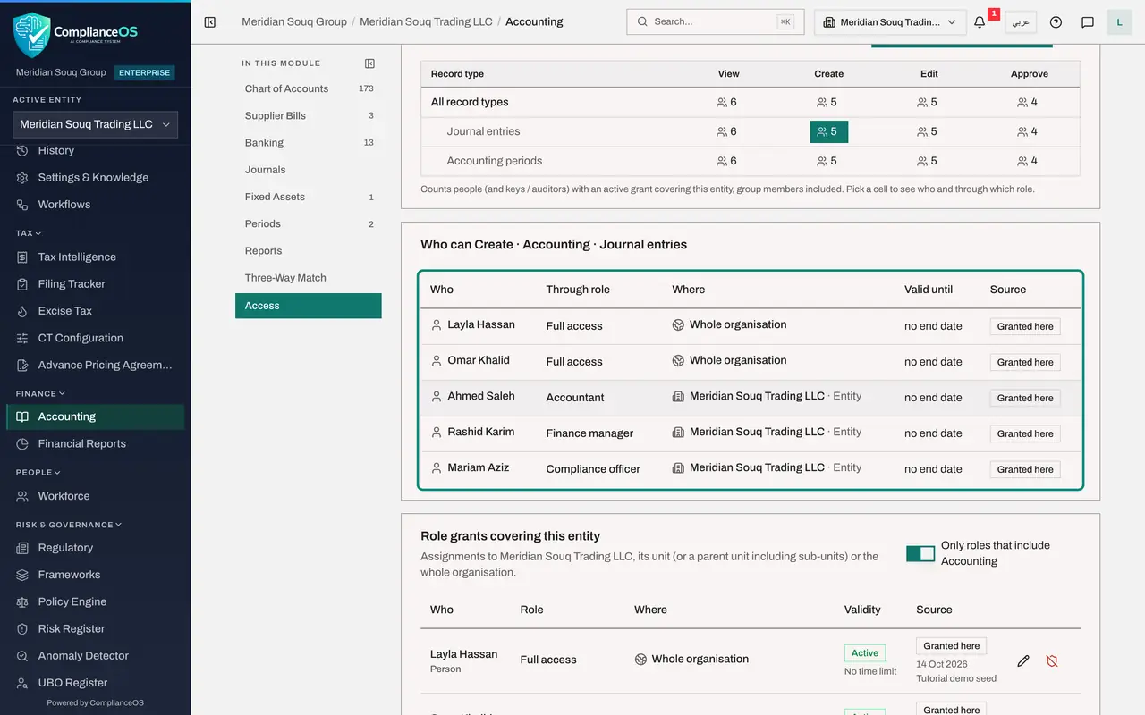Collapse the RISK & GOVERNANCE group
Screen dimensions: 1145x715
(69, 525)
